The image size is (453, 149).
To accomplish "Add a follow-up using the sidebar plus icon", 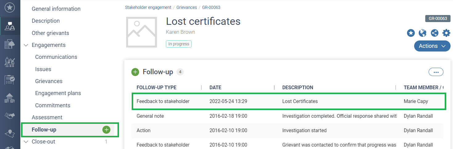I will pyautogui.click(x=106, y=130).
